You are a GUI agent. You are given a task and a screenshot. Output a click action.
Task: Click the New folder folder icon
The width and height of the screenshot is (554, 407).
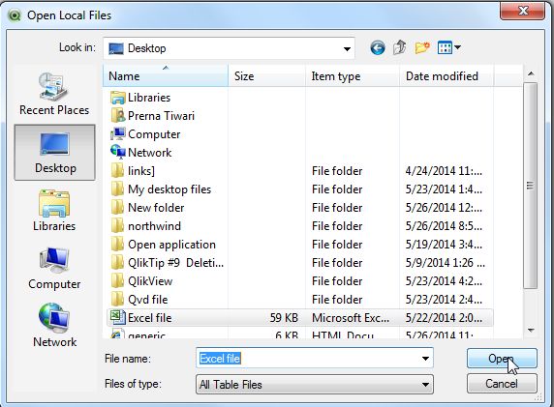coord(117,208)
